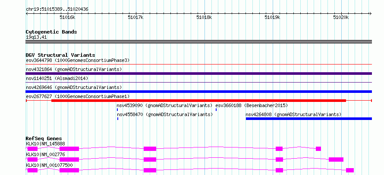This screenshot has height=175, width=384.
Task: Click the third exon of KLK10|NM_145888
Action: 150,149
